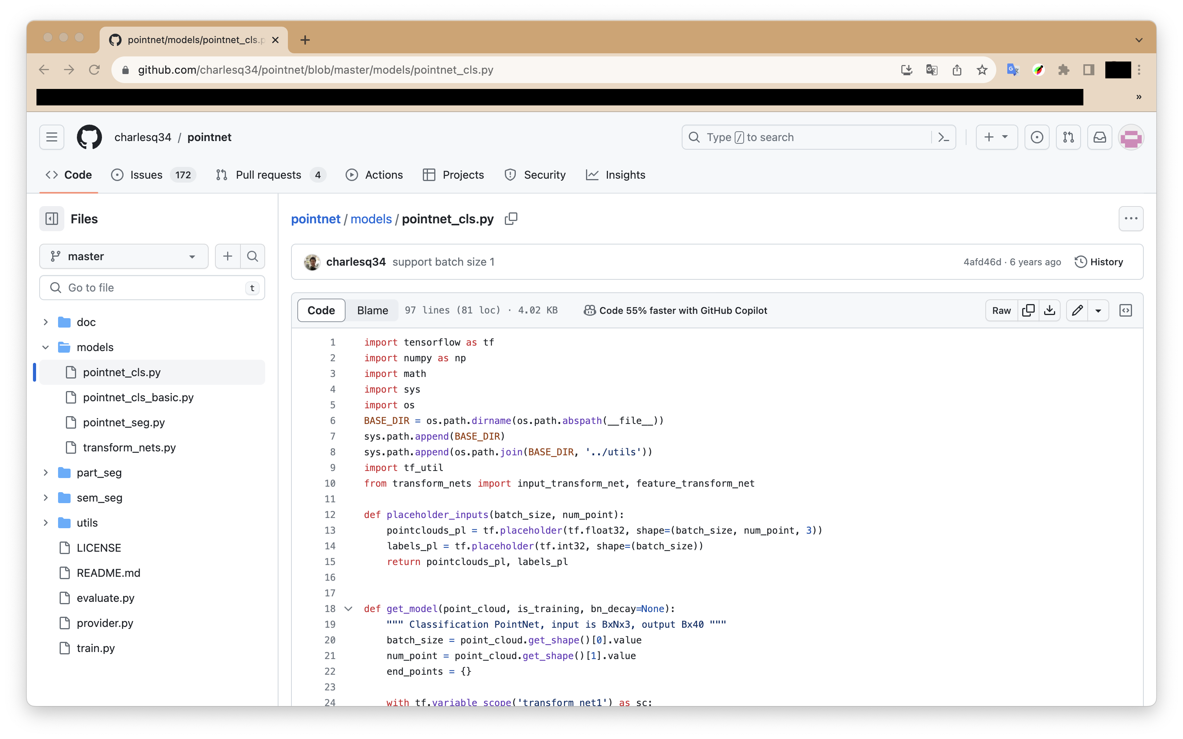This screenshot has width=1183, height=739.
Task: Click the search files magnifier icon
Action: click(x=253, y=256)
